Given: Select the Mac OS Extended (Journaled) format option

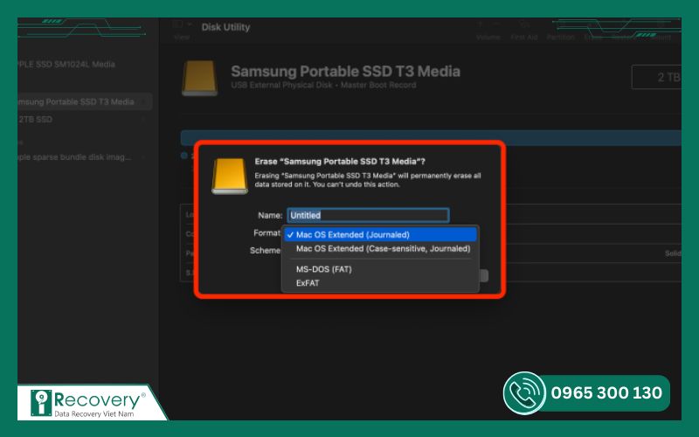Looking at the screenshot, I should tap(380, 234).
